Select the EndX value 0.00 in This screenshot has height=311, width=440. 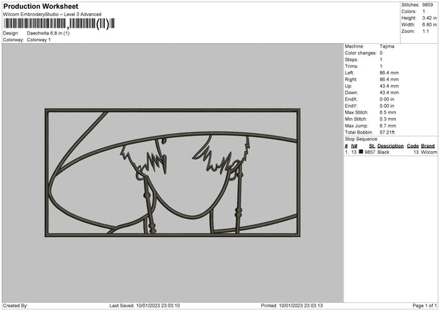tap(387, 99)
